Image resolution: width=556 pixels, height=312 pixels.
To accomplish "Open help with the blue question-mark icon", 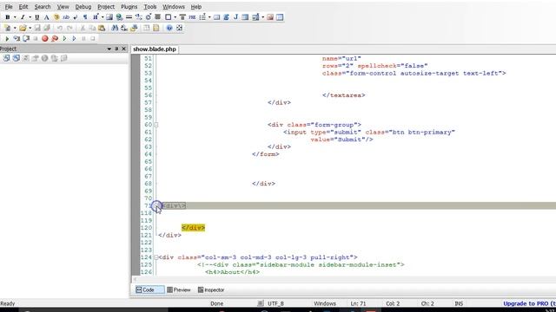I will point(169,28).
